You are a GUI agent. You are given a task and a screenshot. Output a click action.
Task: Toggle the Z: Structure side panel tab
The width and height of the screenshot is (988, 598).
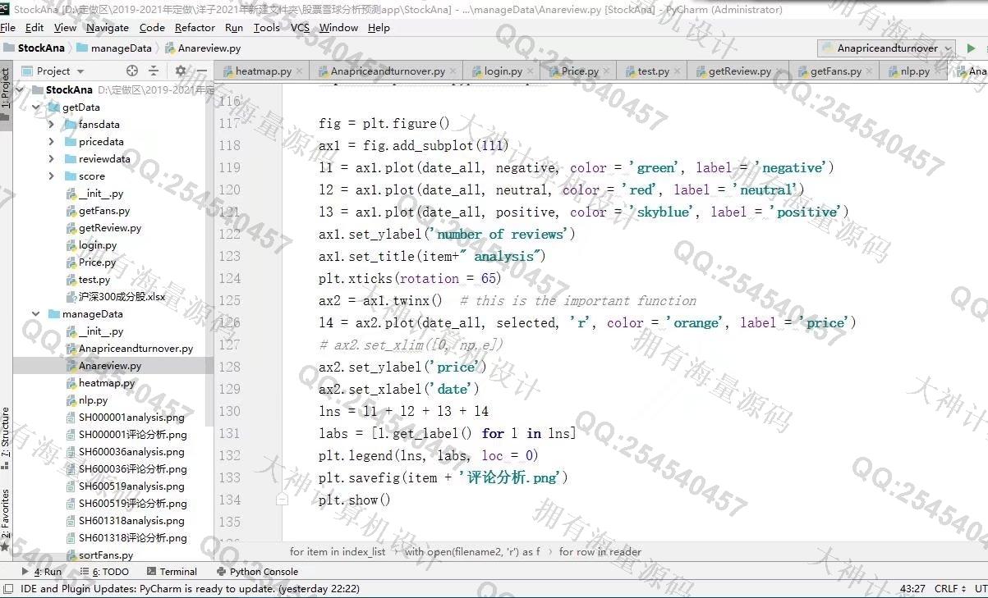6,432
